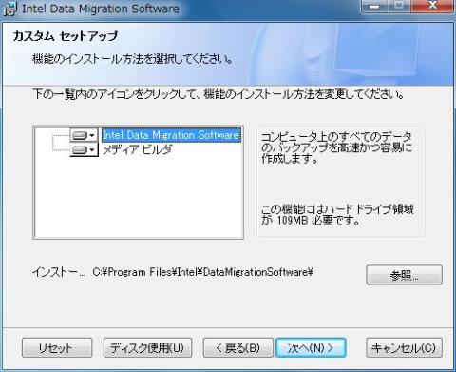Go back with 戻る(B) button
The image size is (456, 372).
238,347
